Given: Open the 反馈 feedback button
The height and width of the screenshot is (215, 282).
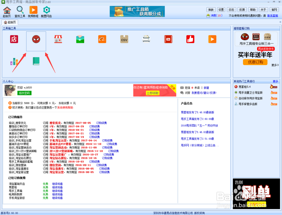Looking at the screenshot, I should click(242, 10).
